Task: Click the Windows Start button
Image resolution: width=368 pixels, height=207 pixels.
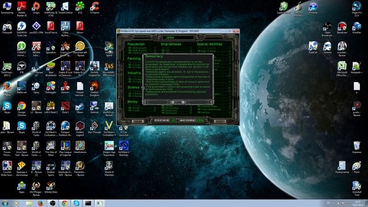Action: [x=5, y=203]
